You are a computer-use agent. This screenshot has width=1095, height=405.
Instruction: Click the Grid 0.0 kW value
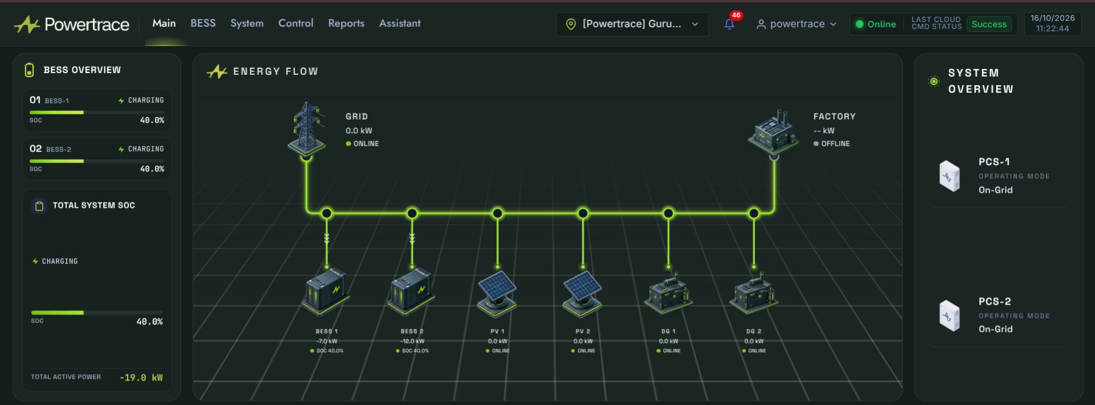359,131
